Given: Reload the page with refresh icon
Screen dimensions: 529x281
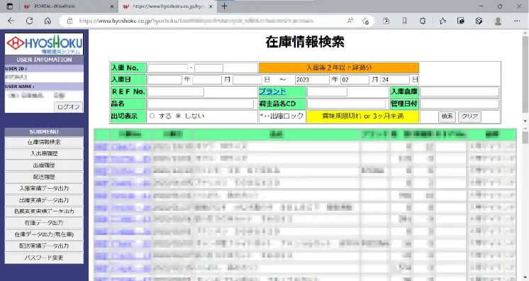Looking at the screenshot, I should coord(29,21).
